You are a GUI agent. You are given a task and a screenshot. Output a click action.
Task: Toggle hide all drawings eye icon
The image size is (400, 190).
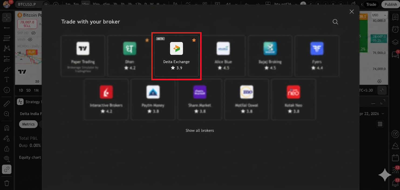(7, 159)
